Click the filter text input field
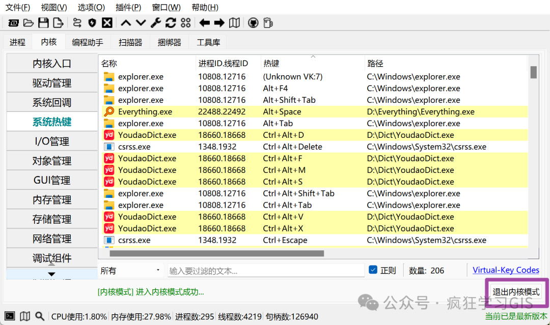 [x=265, y=270]
